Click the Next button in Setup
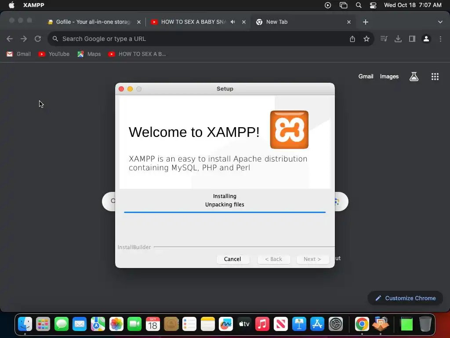 [x=312, y=259]
